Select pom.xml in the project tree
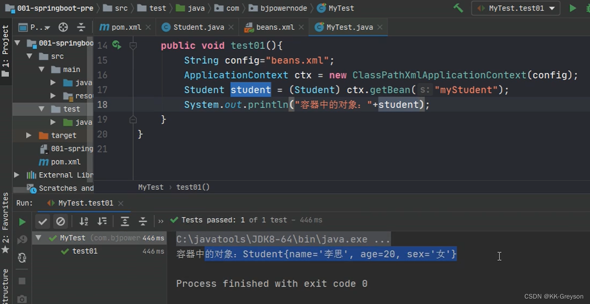590x304 pixels. click(x=59, y=162)
